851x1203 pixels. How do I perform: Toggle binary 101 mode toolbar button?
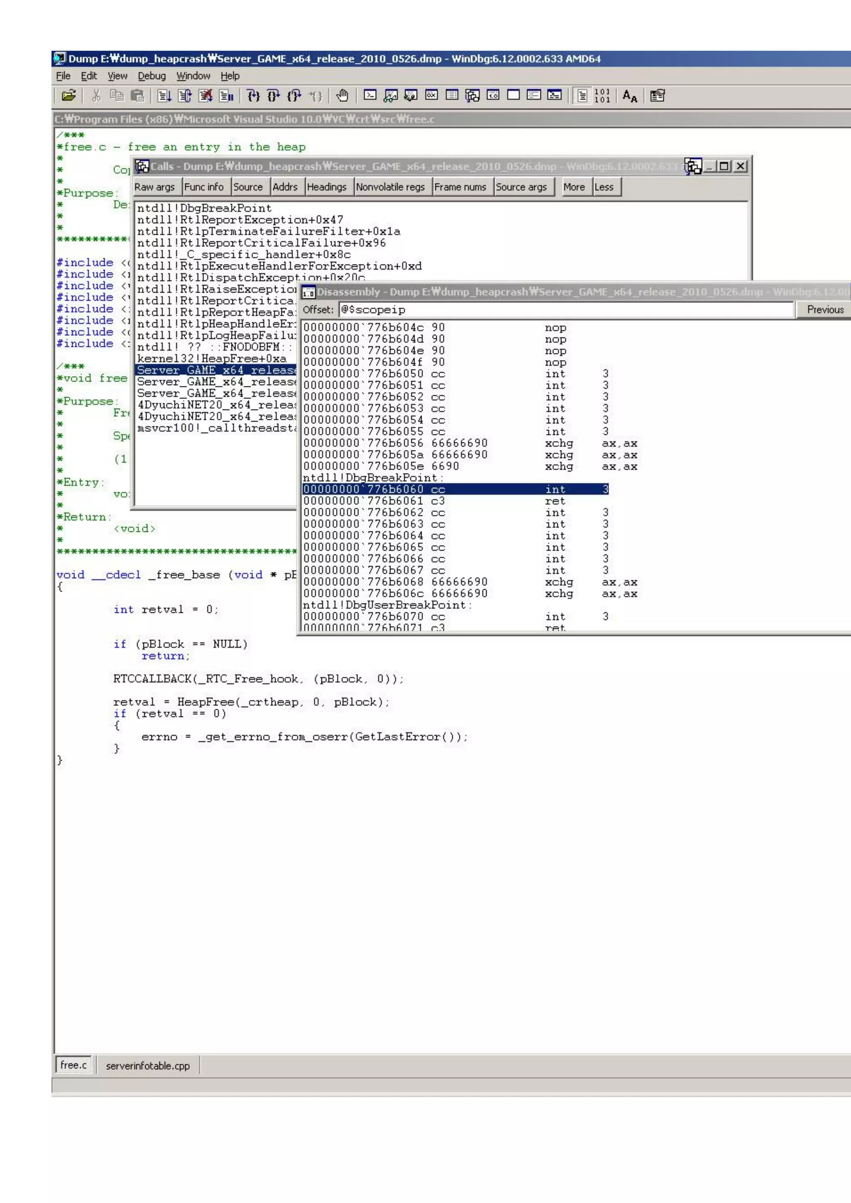click(603, 96)
